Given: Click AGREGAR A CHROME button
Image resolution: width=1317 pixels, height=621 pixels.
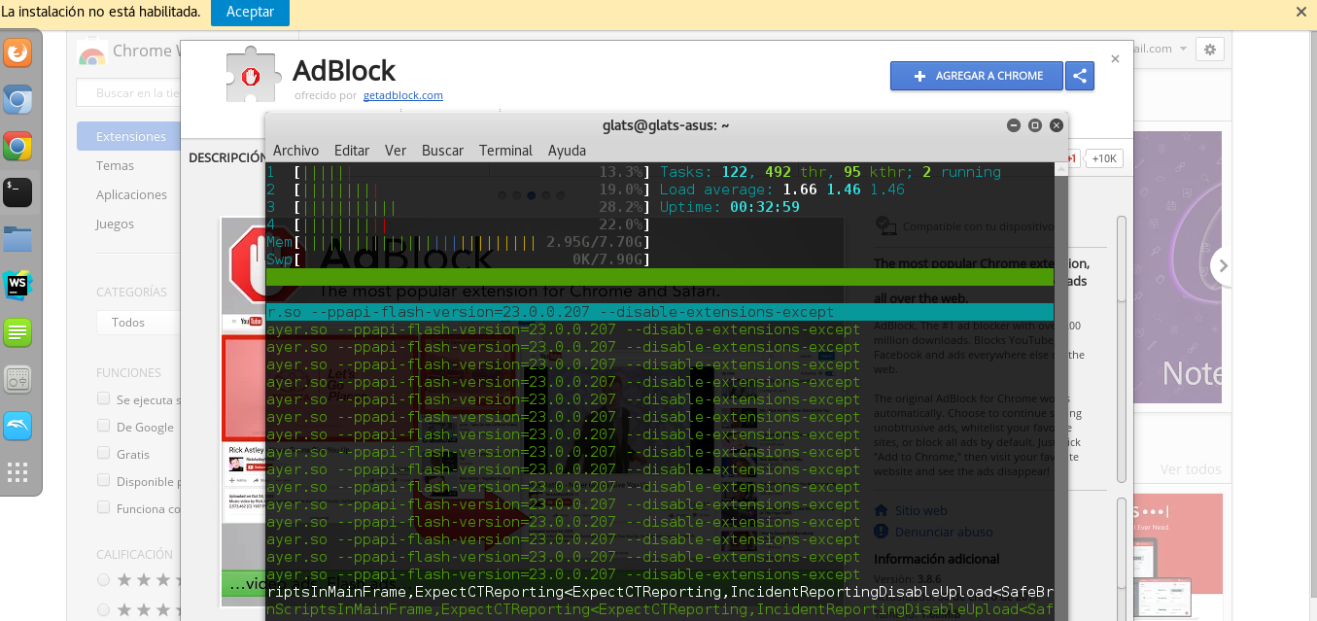Looking at the screenshot, I should (x=977, y=76).
